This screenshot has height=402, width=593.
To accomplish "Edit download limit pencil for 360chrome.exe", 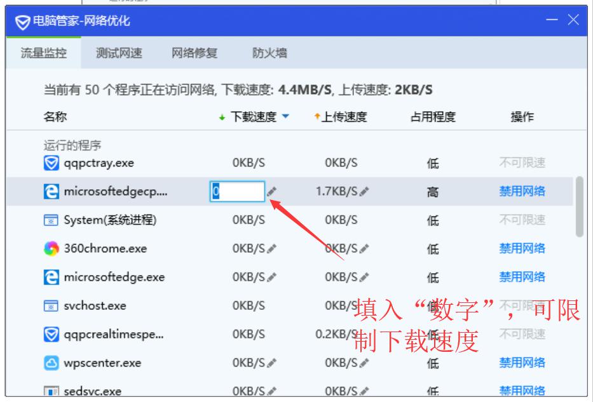I will pos(271,248).
